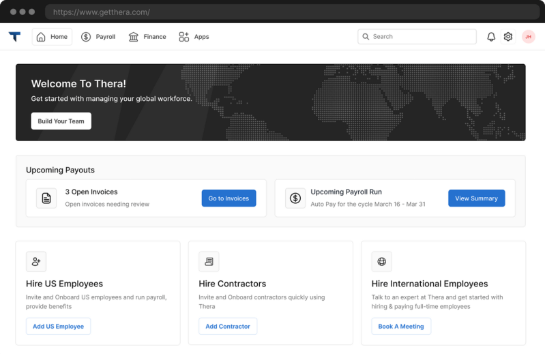The height and width of the screenshot is (358, 545).
Task: Click the Build Your Team button
Action: 61,121
